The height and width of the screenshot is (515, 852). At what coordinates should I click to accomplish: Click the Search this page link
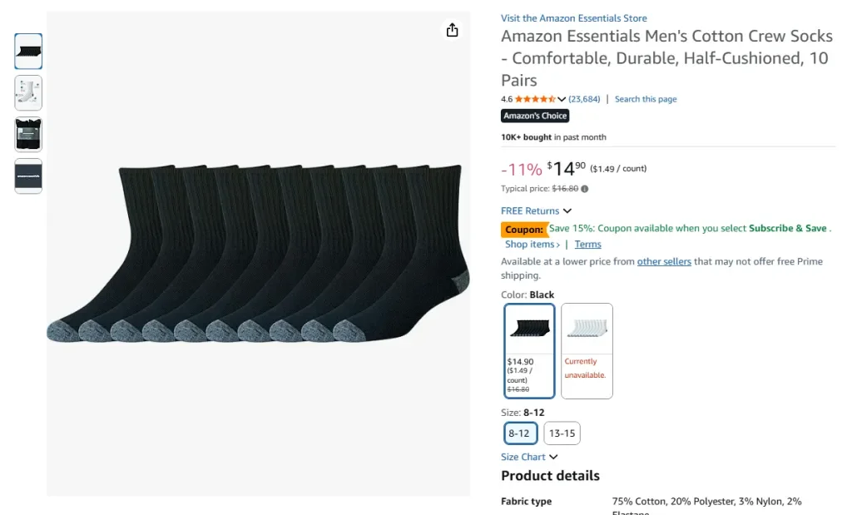coord(646,98)
